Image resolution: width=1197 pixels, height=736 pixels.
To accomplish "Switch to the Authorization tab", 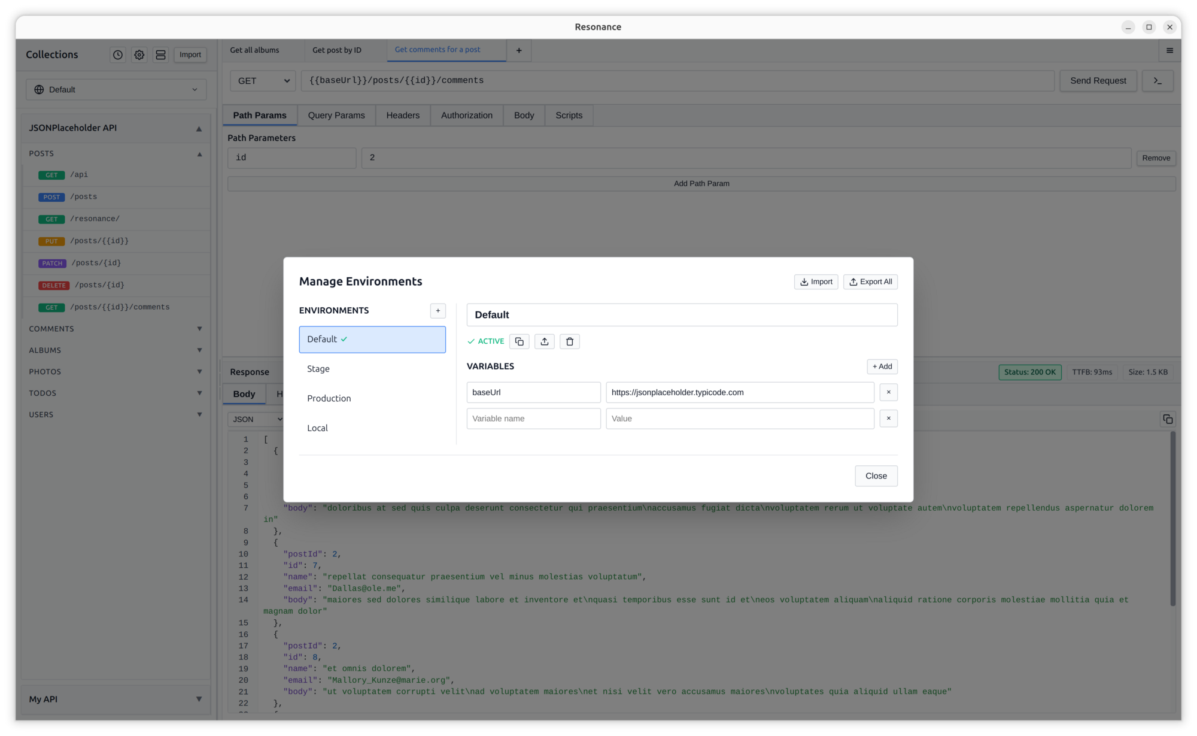I will tap(466, 115).
